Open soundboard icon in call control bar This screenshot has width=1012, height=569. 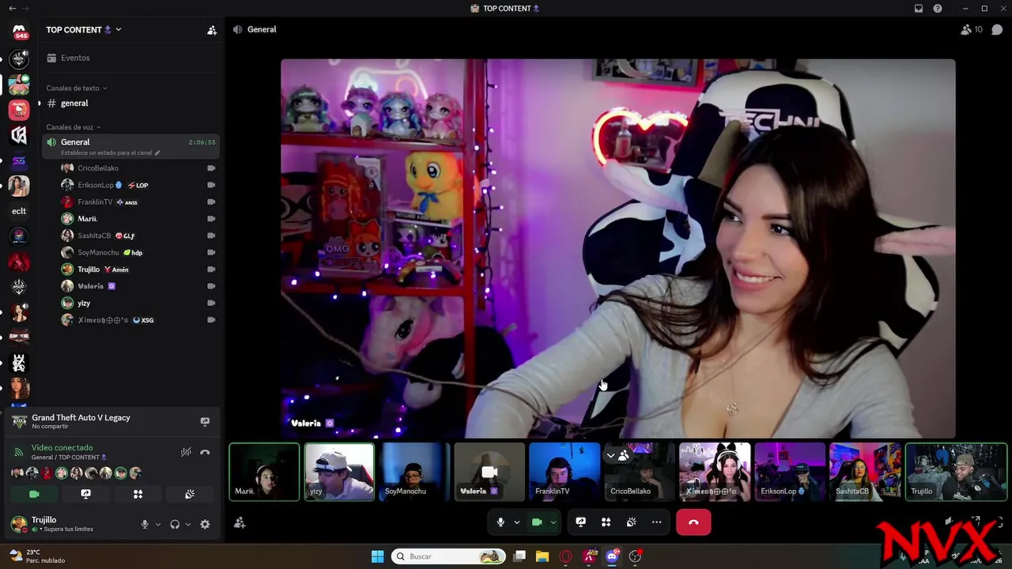(631, 522)
